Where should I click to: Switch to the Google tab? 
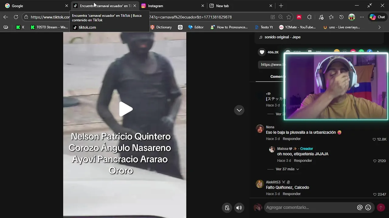click(x=36, y=6)
